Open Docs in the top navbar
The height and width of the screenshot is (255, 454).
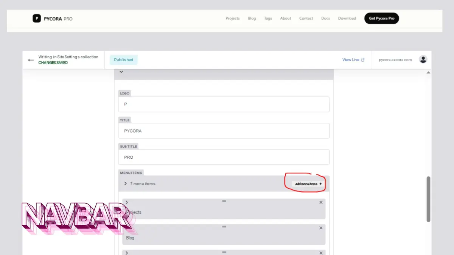[325, 18]
